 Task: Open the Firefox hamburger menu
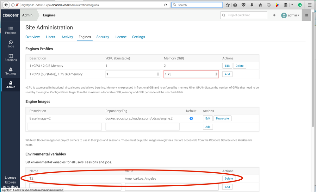(310, 5)
